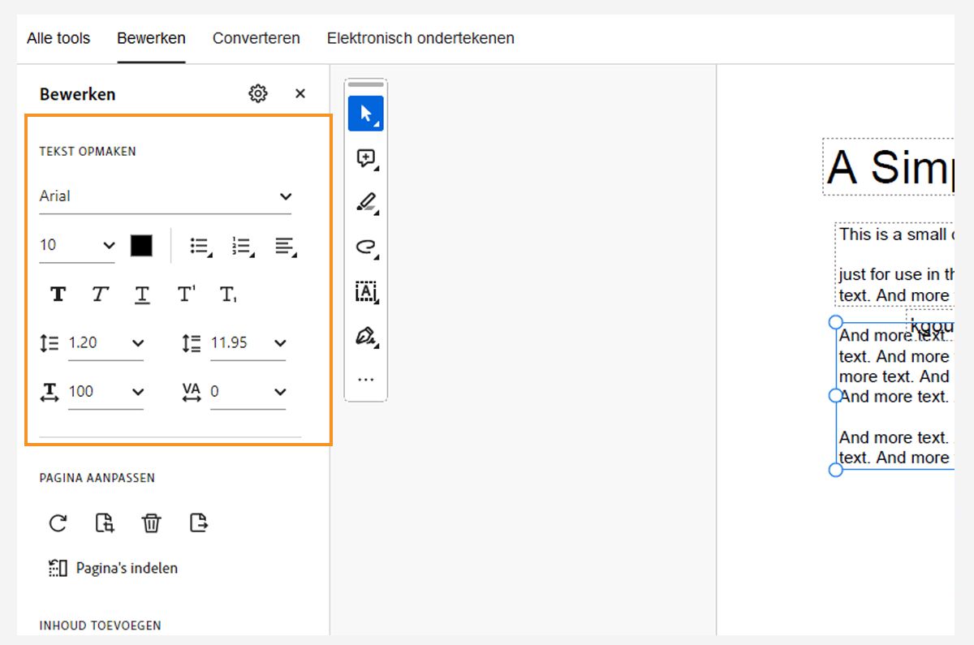Open the Elektronisch ondertekenen tab
This screenshot has width=974, height=645.
(420, 38)
